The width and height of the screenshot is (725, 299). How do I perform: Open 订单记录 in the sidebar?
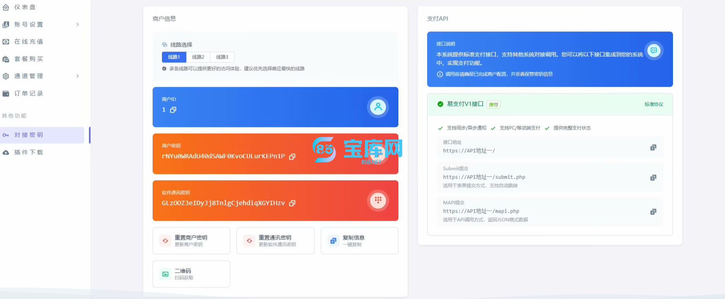pyautogui.click(x=29, y=93)
